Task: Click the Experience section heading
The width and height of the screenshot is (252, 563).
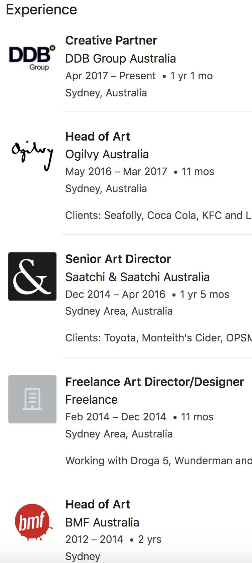Action: (x=41, y=10)
